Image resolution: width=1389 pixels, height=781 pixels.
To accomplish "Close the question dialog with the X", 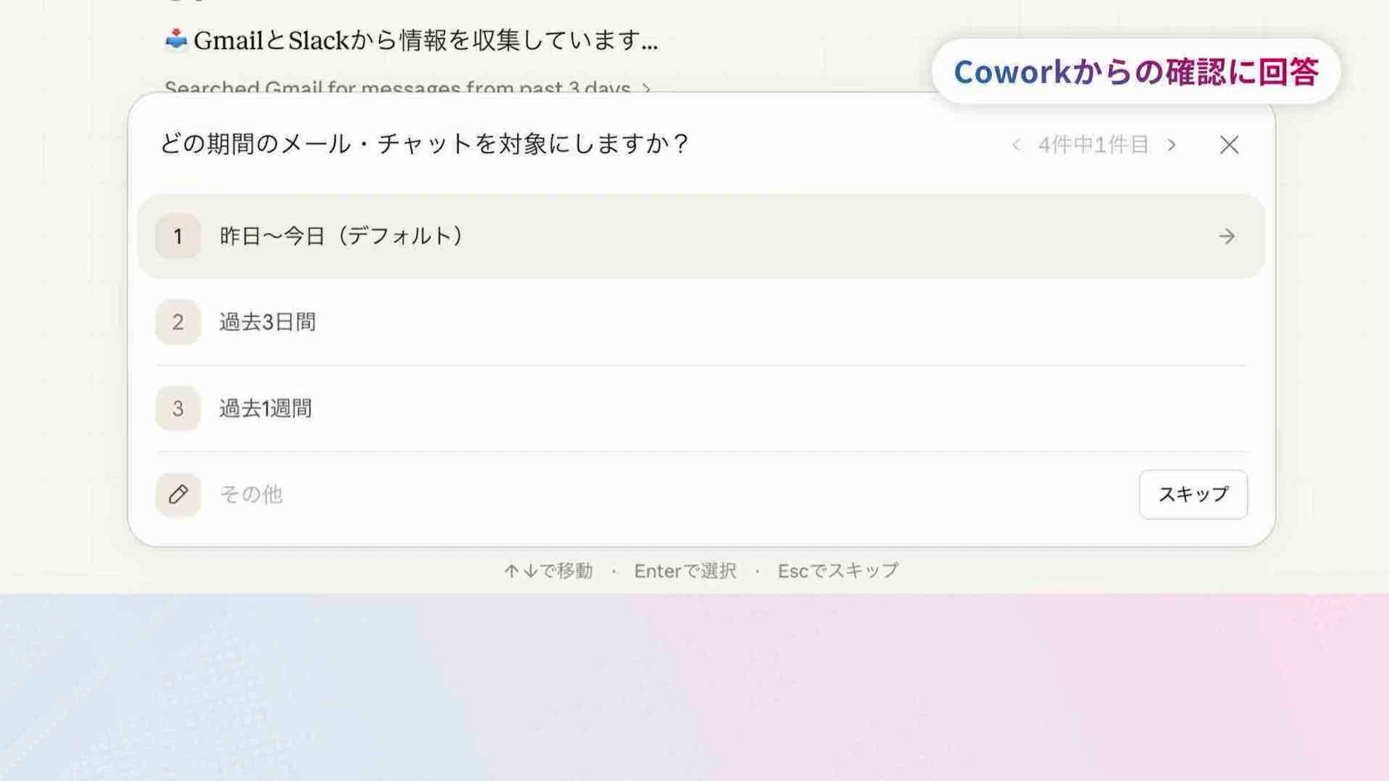I will click(x=1229, y=145).
